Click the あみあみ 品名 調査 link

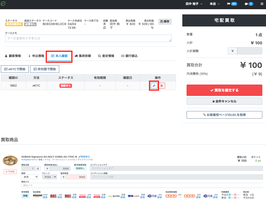(198, 197)
